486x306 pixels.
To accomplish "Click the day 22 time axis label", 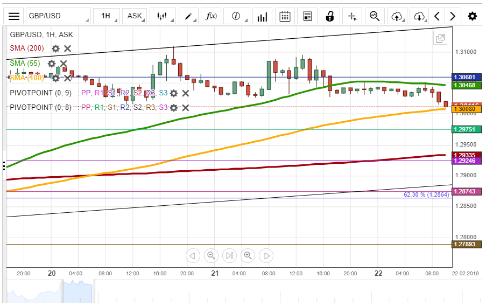I will (x=378, y=274).
